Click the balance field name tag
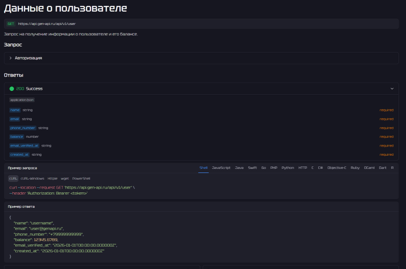Image resolution: width=406 pixels, height=269 pixels. click(17, 137)
